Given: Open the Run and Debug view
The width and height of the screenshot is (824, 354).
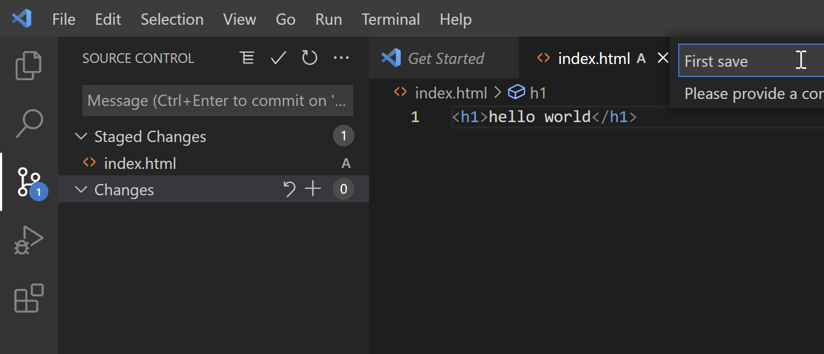Looking at the screenshot, I should 29,240.
